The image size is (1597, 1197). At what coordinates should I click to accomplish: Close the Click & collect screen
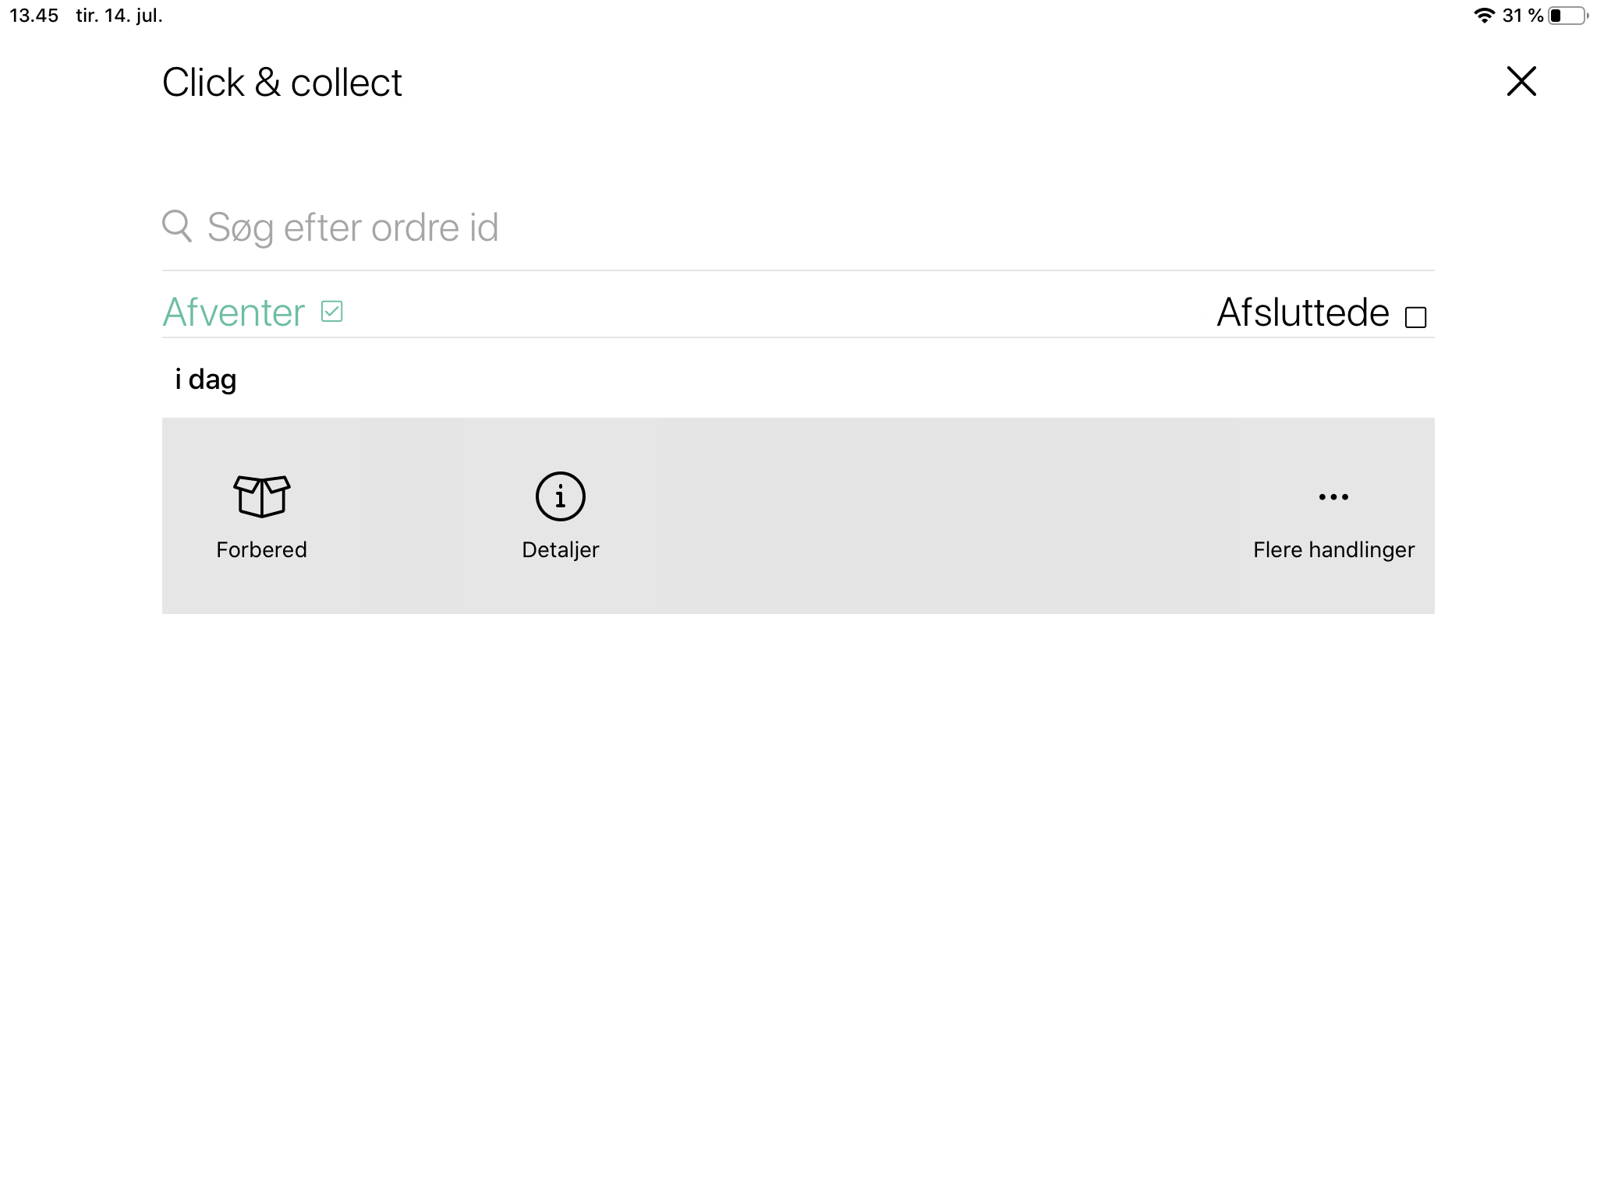tap(1521, 81)
